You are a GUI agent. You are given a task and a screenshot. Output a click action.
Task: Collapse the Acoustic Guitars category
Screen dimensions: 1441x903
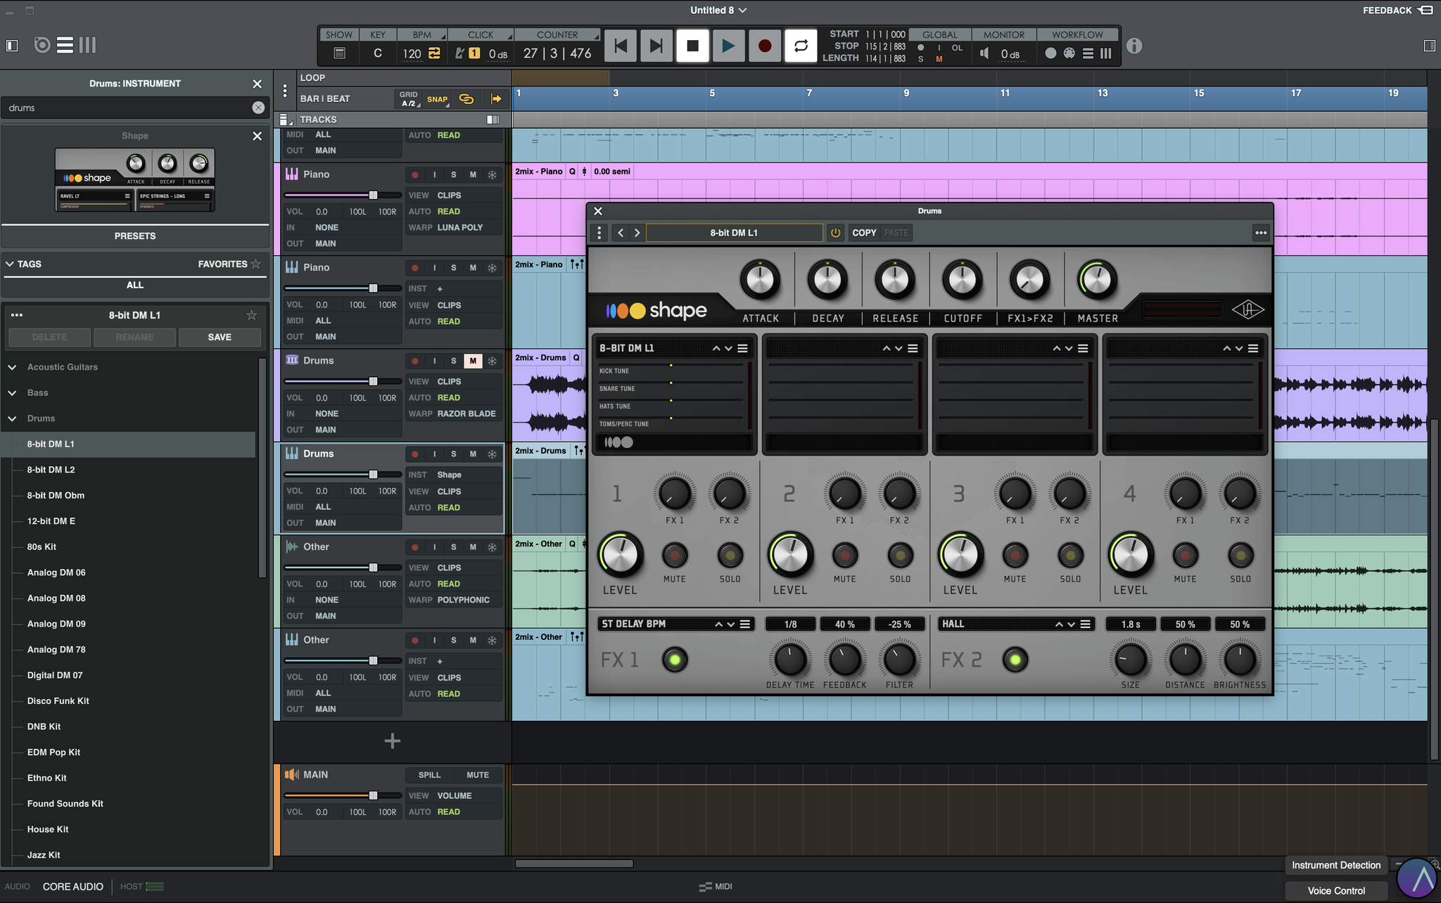pyautogui.click(x=12, y=367)
